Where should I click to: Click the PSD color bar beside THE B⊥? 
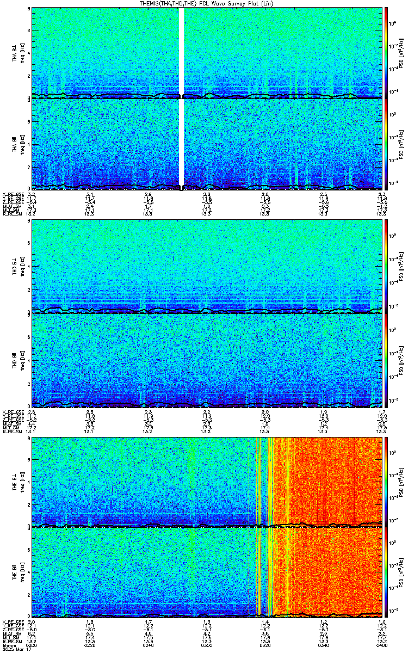point(387,482)
